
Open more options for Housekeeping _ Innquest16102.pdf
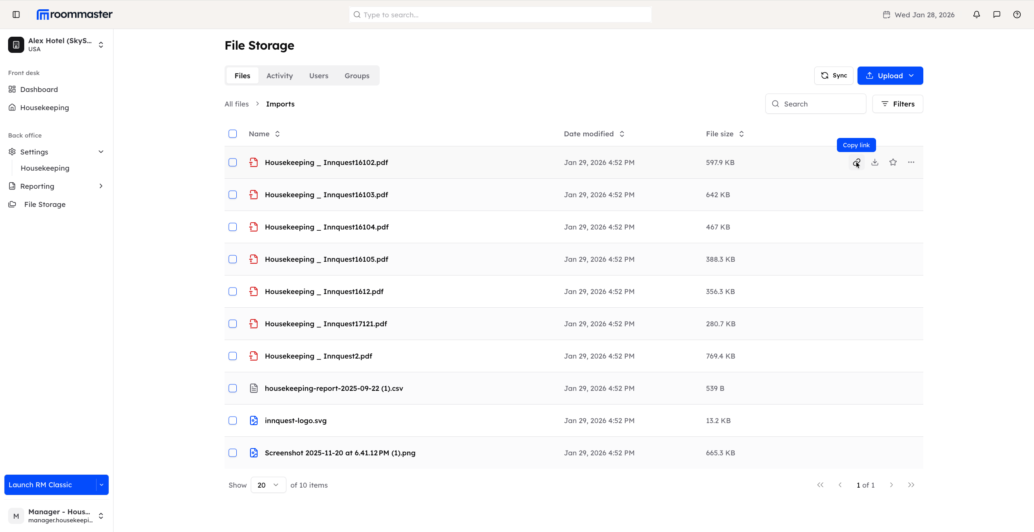(911, 163)
